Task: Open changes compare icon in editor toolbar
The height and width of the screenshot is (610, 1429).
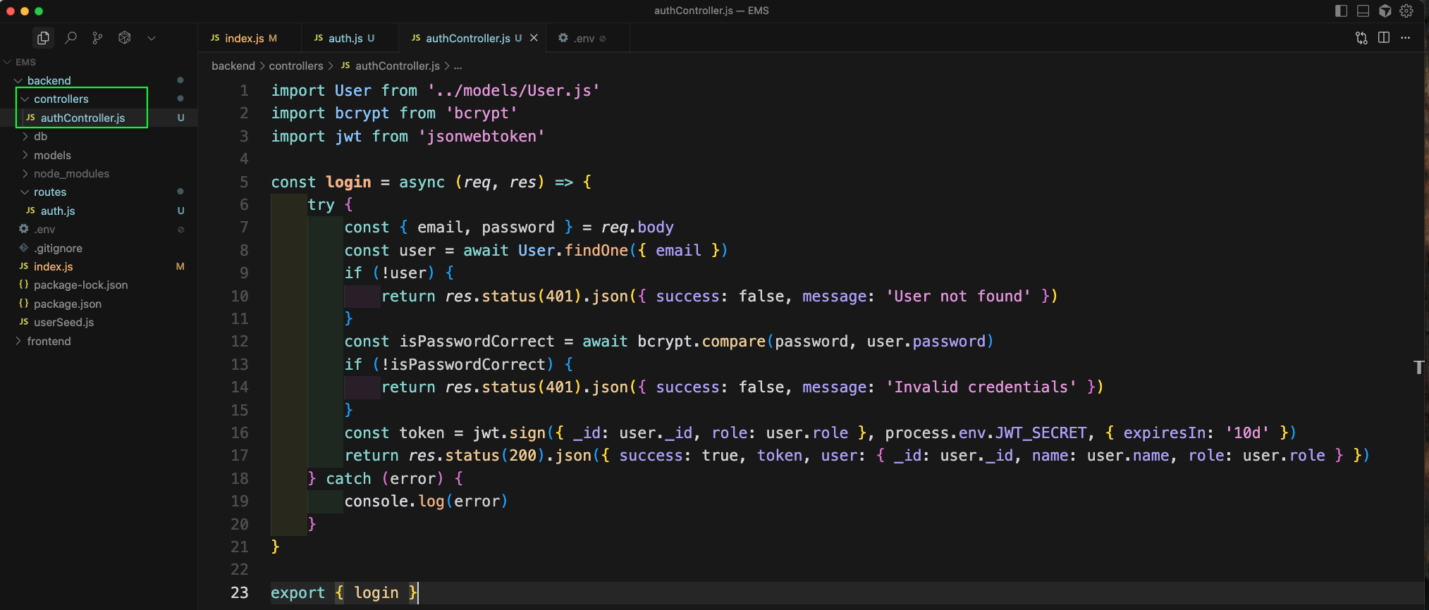Action: [x=1361, y=38]
